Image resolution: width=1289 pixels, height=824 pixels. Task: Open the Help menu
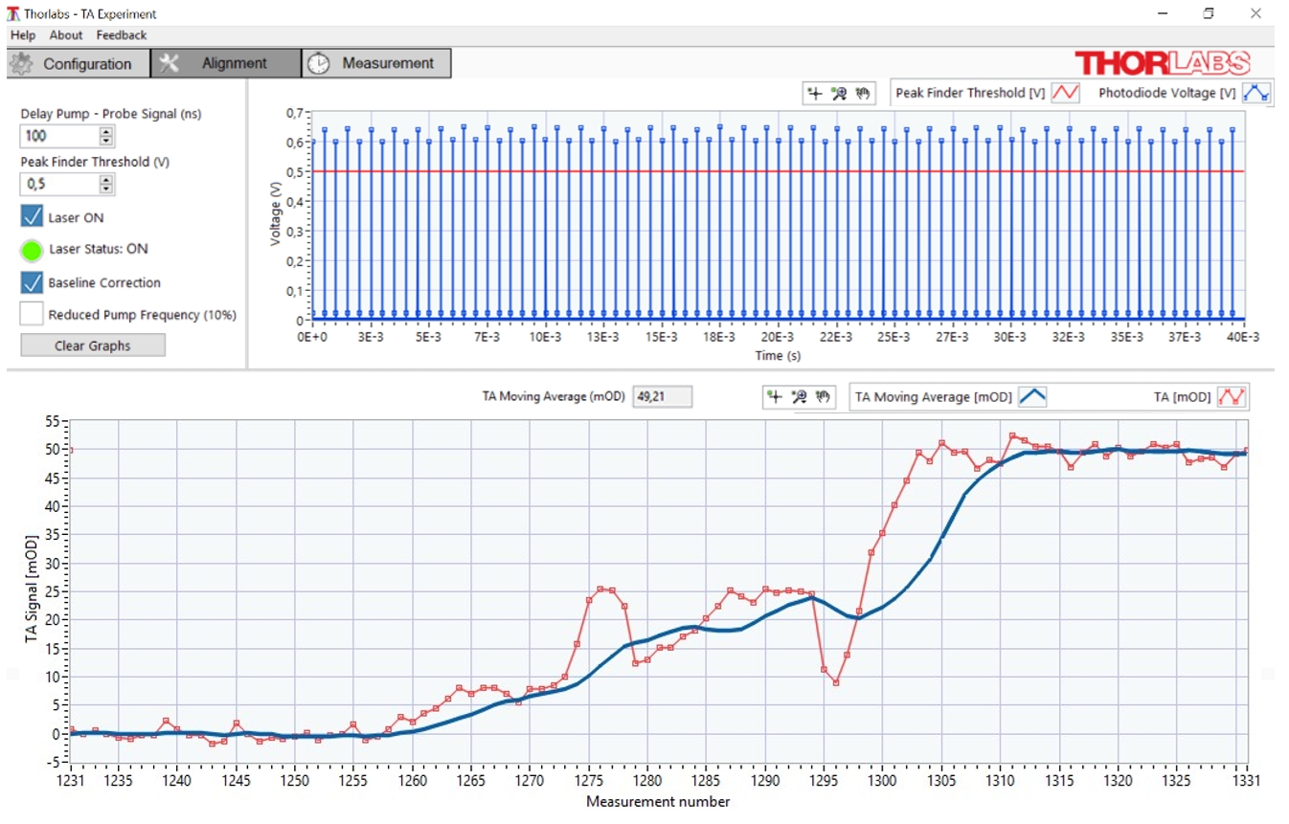[23, 35]
